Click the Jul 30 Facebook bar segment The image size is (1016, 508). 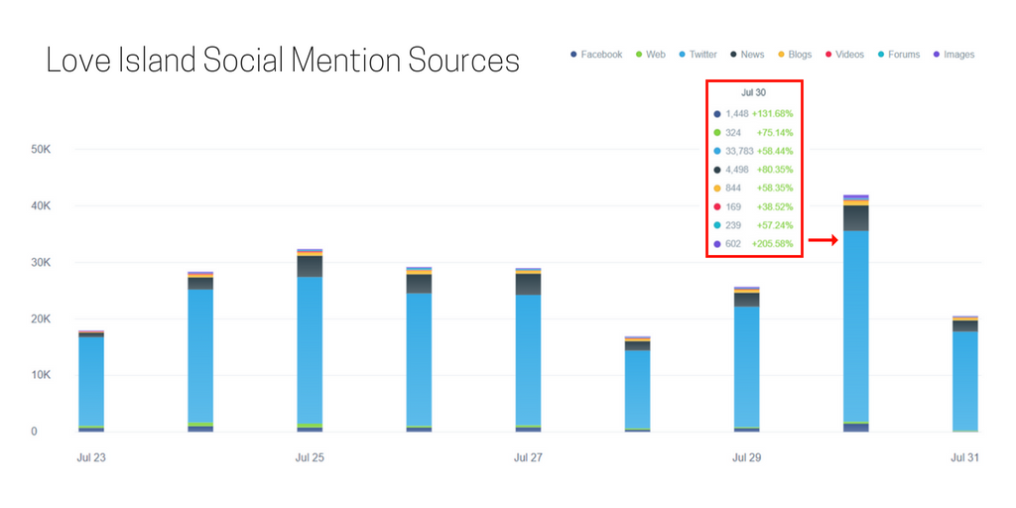point(856,428)
